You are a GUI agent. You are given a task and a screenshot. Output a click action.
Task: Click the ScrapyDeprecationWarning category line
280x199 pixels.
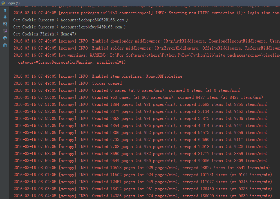(x=72, y=62)
